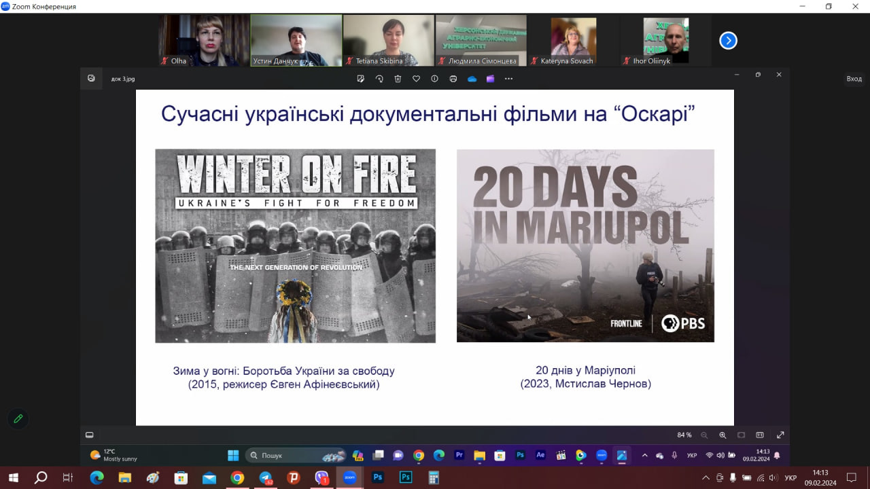Select Ihor Oliinyk's video thumbnail

666,40
